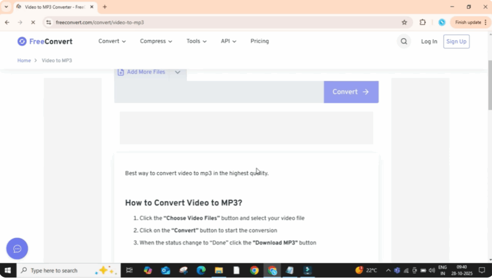The image size is (492, 278).
Task: Click the Home breadcrumb link
Action: coord(24,60)
